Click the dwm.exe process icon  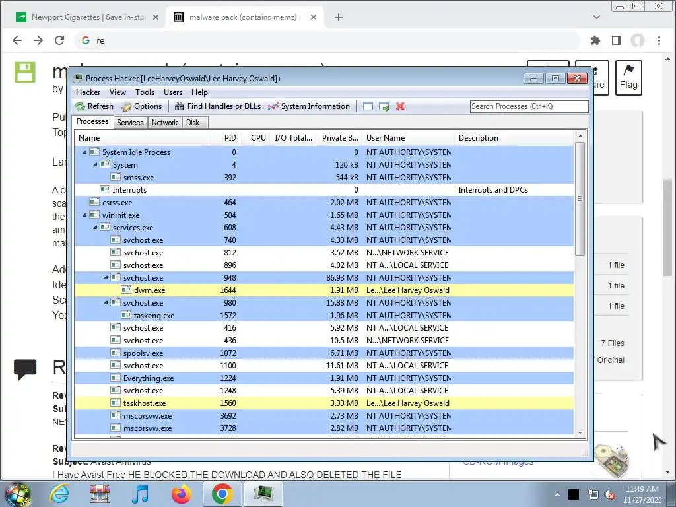[126, 290]
